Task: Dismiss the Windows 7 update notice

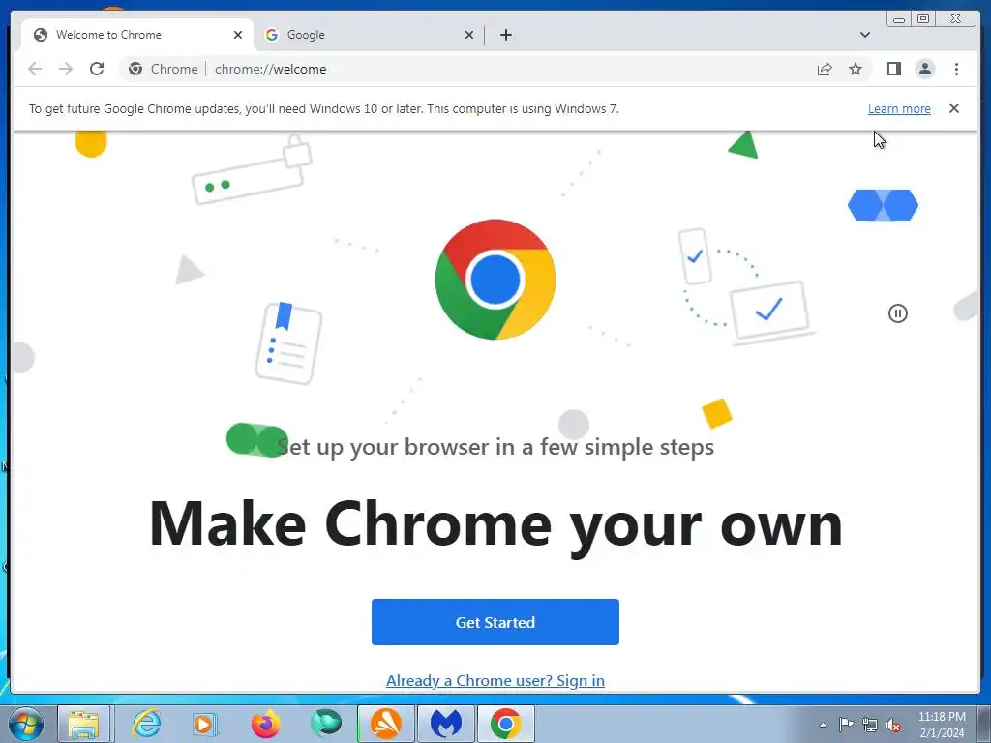Action: coord(953,108)
